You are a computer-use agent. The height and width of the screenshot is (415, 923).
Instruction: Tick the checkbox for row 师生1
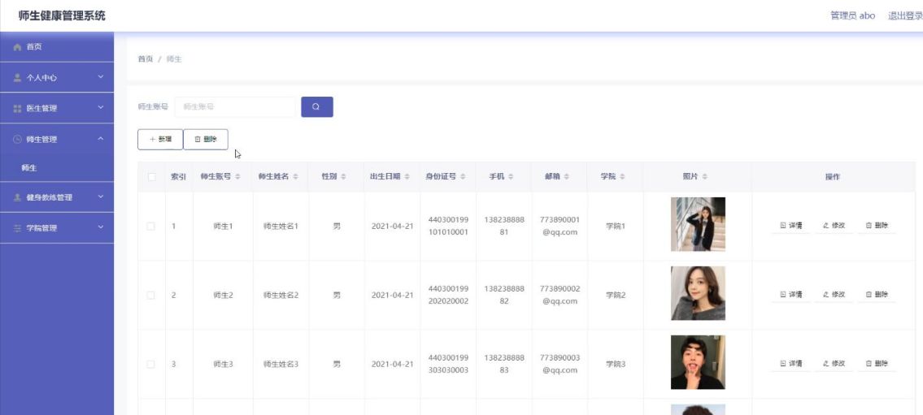[150, 227]
